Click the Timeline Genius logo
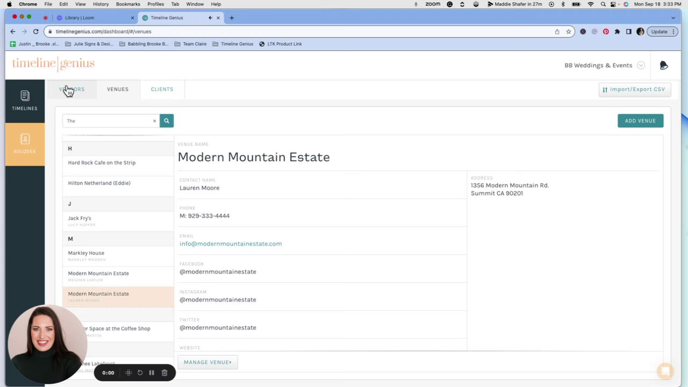 (x=53, y=64)
